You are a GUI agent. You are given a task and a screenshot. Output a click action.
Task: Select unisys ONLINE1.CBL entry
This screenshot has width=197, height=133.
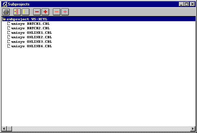[x=31, y=32]
